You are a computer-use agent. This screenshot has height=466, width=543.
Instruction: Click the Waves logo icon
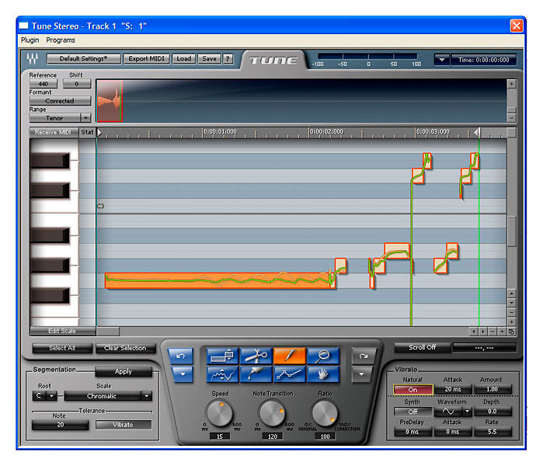pyautogui.click(x=33, y=58)
